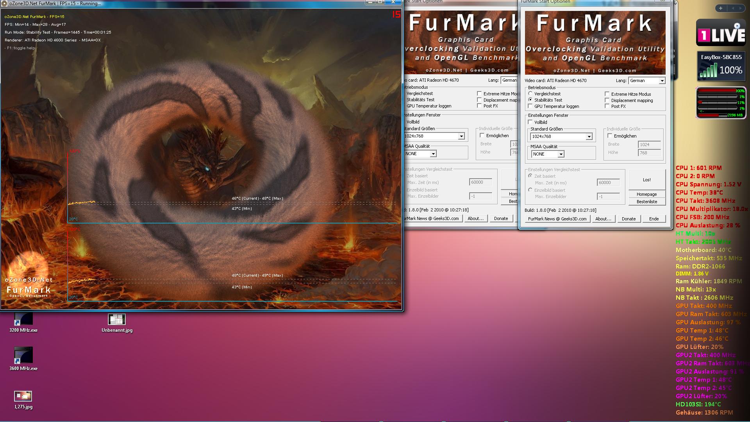Expand the 1024x768 Standard Größen dropdown, front

[589, 137]
